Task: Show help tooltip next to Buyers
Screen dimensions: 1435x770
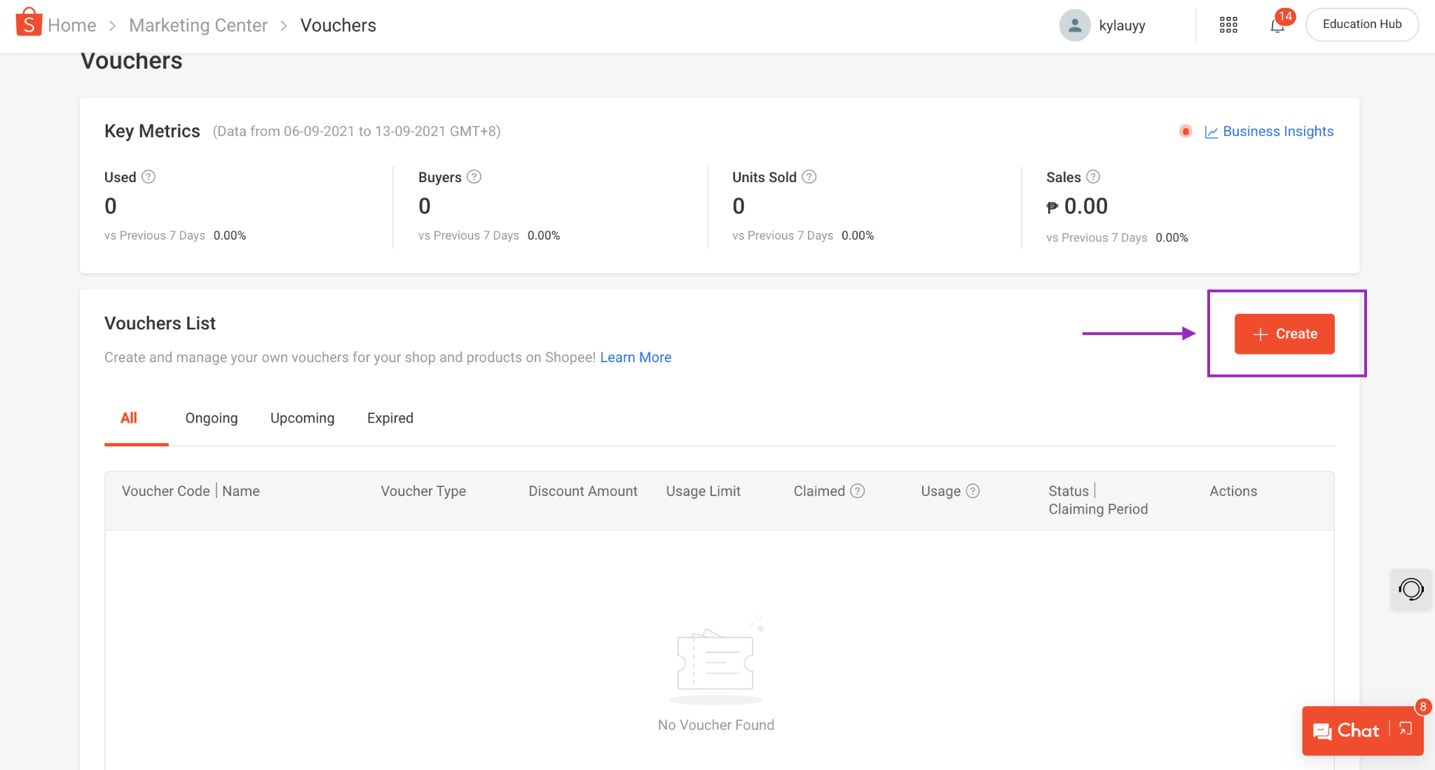Action: (474, 177)
